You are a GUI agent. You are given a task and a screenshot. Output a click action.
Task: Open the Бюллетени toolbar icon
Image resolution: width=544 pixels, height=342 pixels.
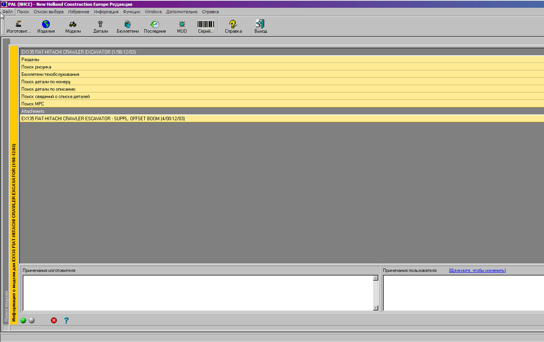tap(128, 26)
